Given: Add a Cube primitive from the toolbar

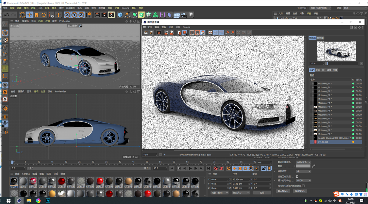Looking at the screenshot, I should click(120, 15).
